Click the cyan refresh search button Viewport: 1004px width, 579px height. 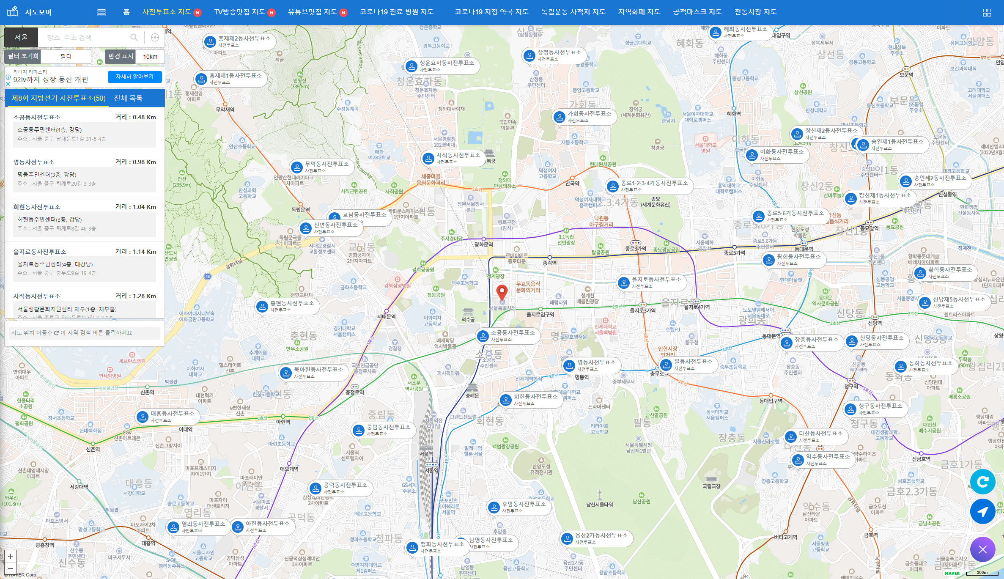(x=982, y=481)
